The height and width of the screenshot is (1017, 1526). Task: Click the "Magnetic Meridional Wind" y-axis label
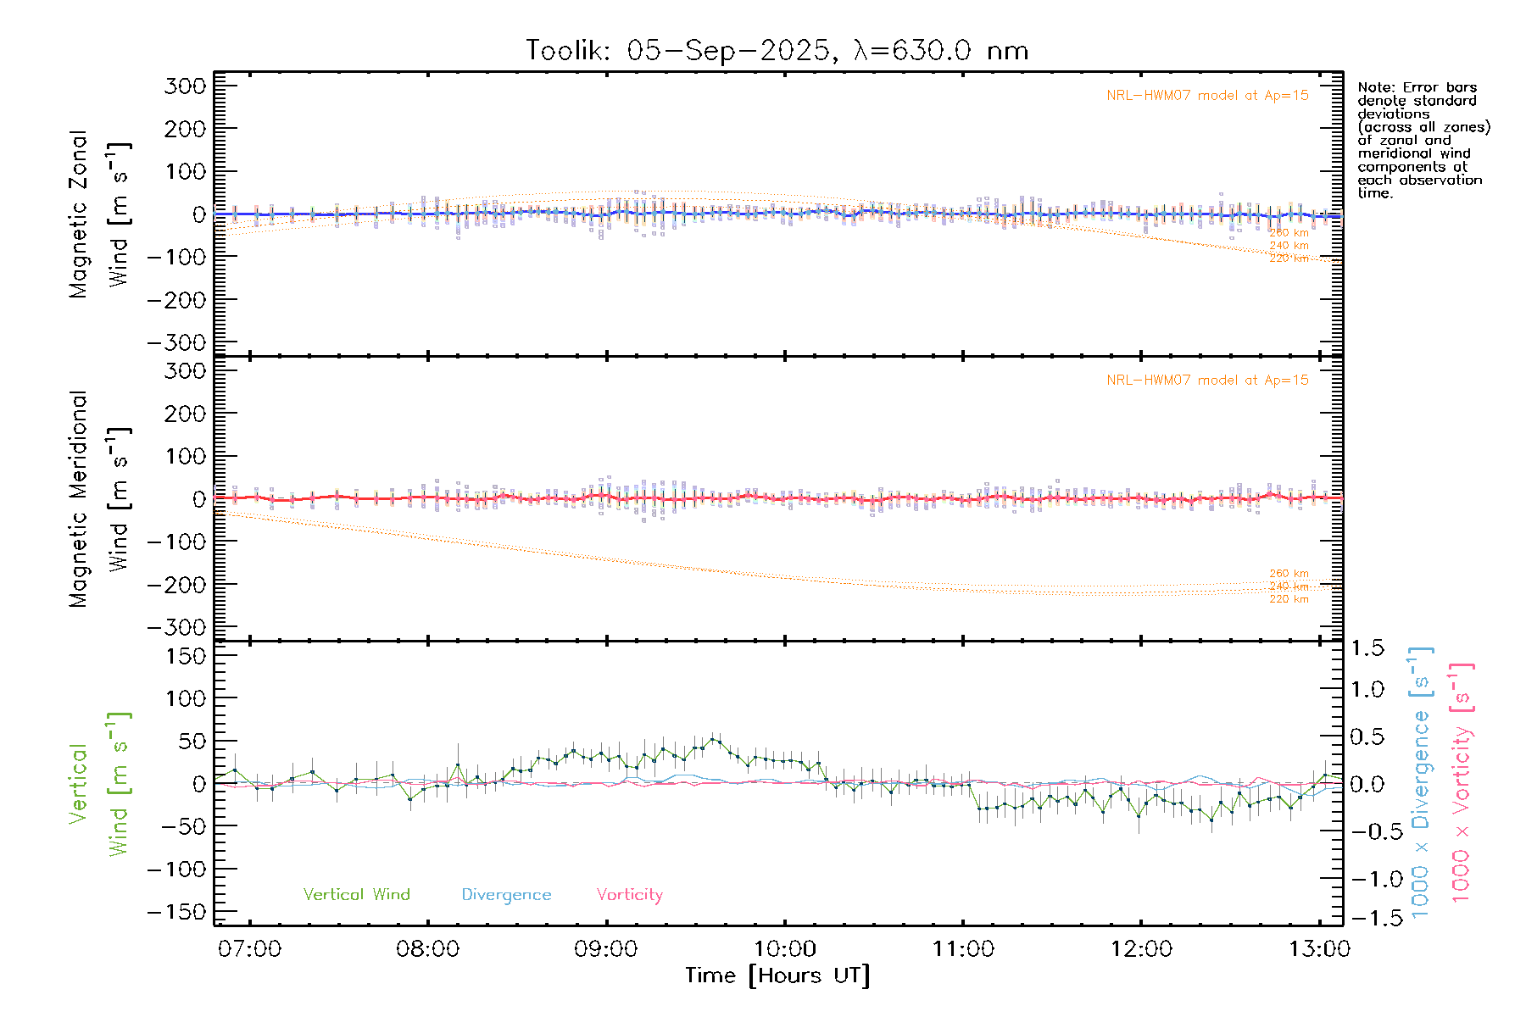pyautogui.click(x=97, y=498)
